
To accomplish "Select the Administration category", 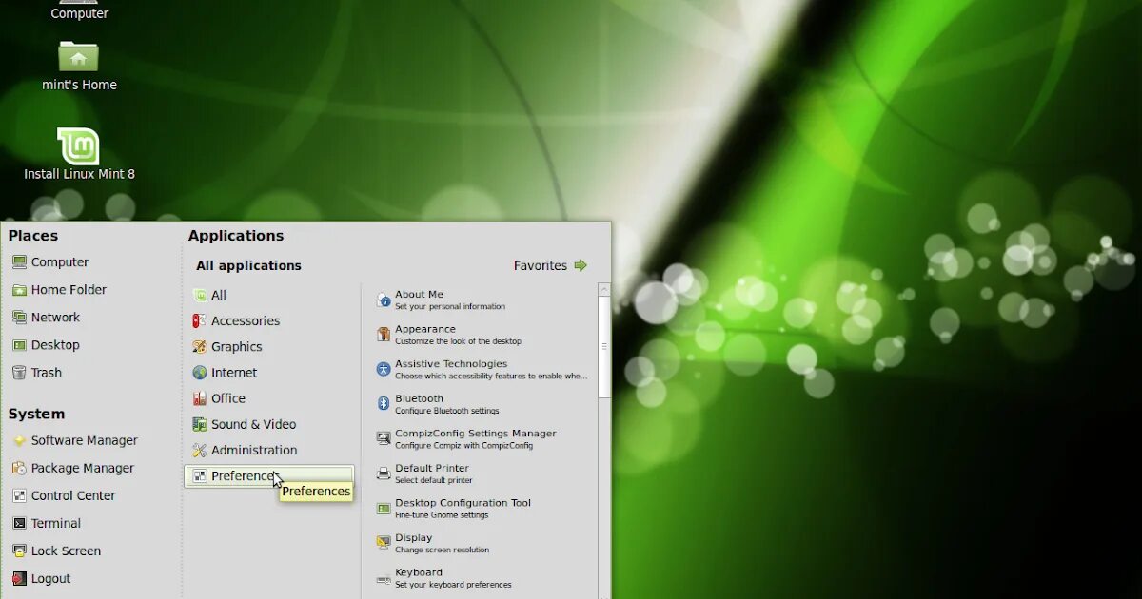I will pyautogui.click(x=269, y=450).
